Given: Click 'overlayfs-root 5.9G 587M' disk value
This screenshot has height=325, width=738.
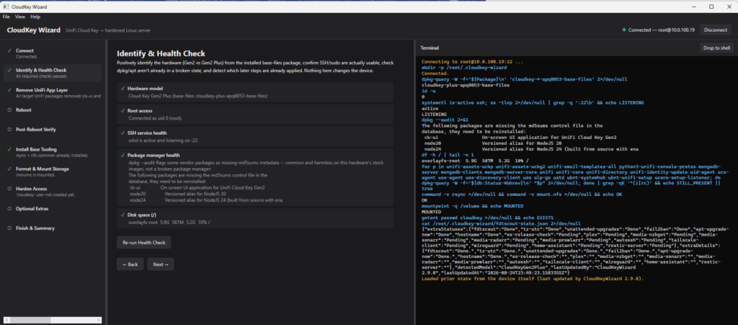Looking at the screenshot, I should [x=169, y=222].
